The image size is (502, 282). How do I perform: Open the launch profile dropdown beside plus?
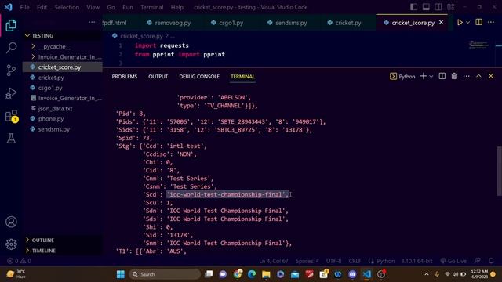pyautogui.click(x=431, y=77)
